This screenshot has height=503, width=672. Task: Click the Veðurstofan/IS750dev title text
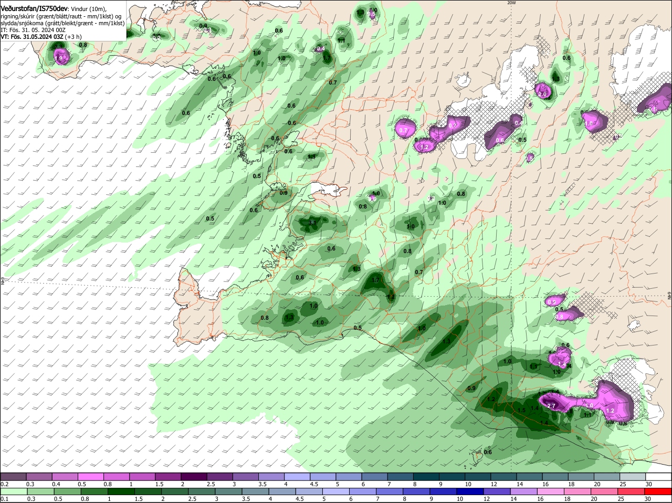click(x=34, y=9)
